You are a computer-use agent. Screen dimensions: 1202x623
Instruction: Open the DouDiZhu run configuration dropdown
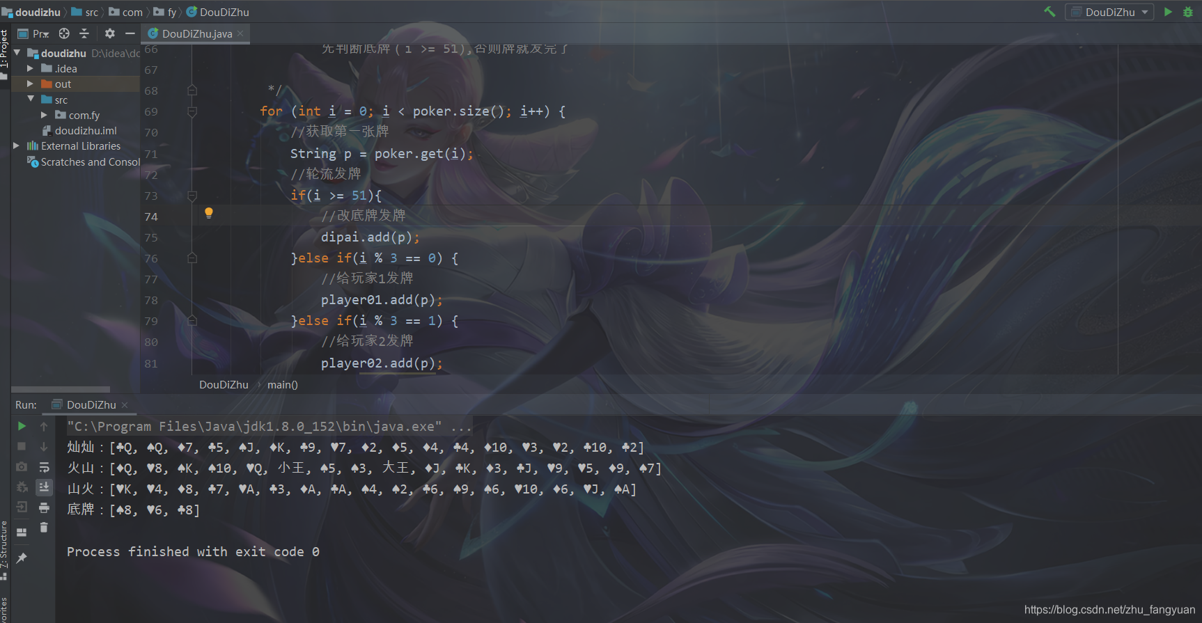[x=1109, y=12]
